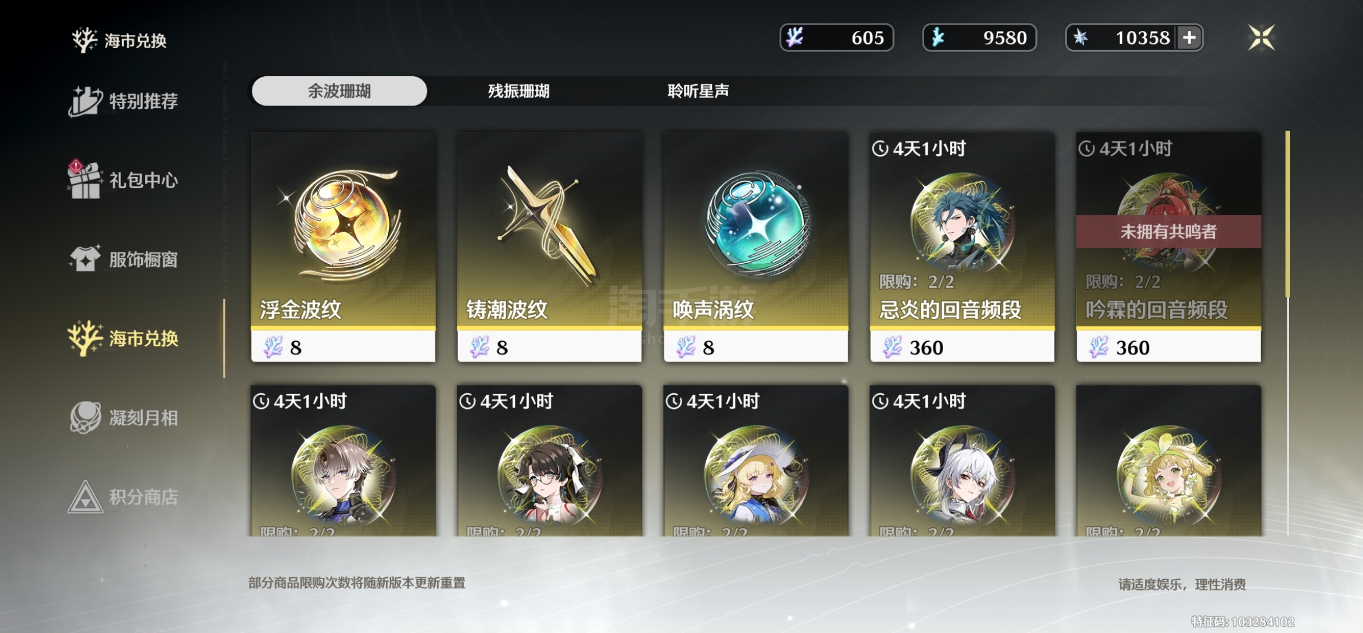
Task: Open 积分商店 triangle icon
Action: 85,497
